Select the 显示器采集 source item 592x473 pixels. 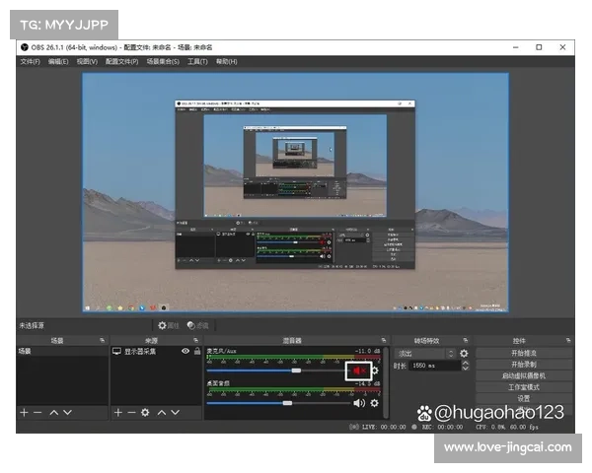click(x=143, y=351)
